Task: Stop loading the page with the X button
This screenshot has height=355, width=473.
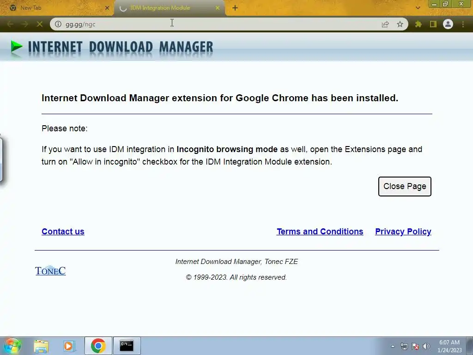Action: (x=40, y=24)
